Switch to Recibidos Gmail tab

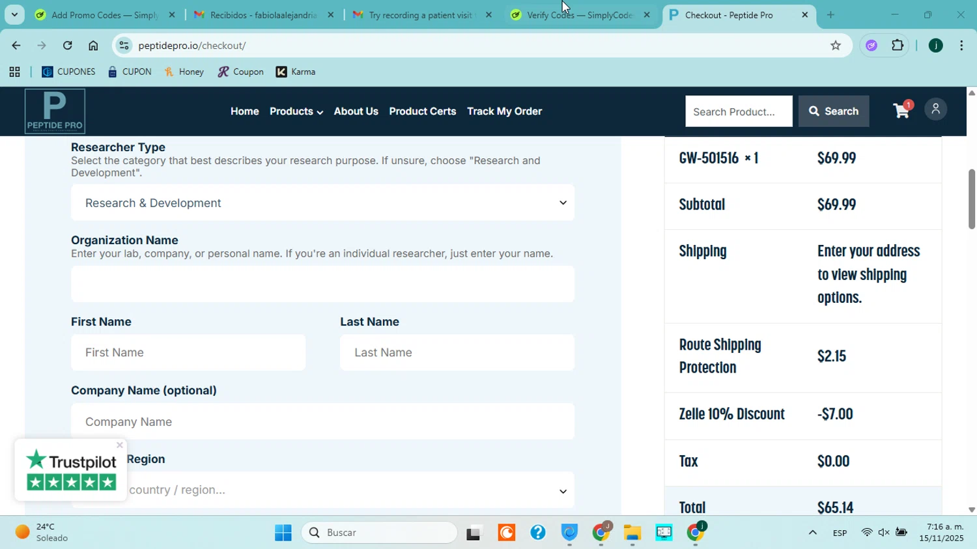(264, 14)
